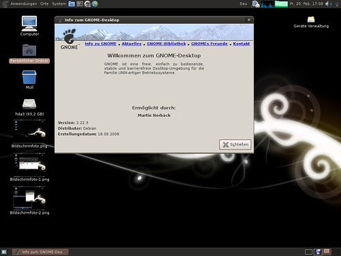This screenshot has width=341, height=256.
Task: Follow the Aktuelles link
Action: [132, 44]
